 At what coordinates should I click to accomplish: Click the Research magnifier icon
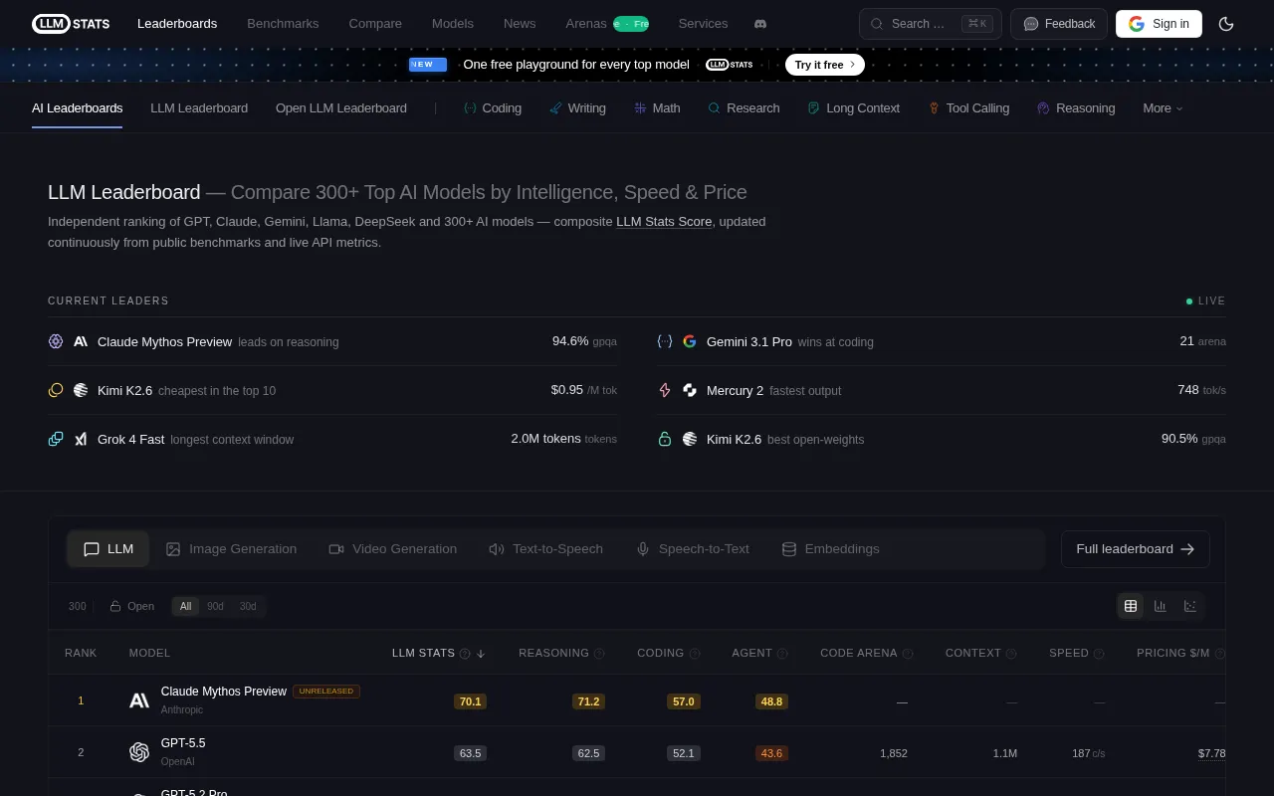point(714,108)
